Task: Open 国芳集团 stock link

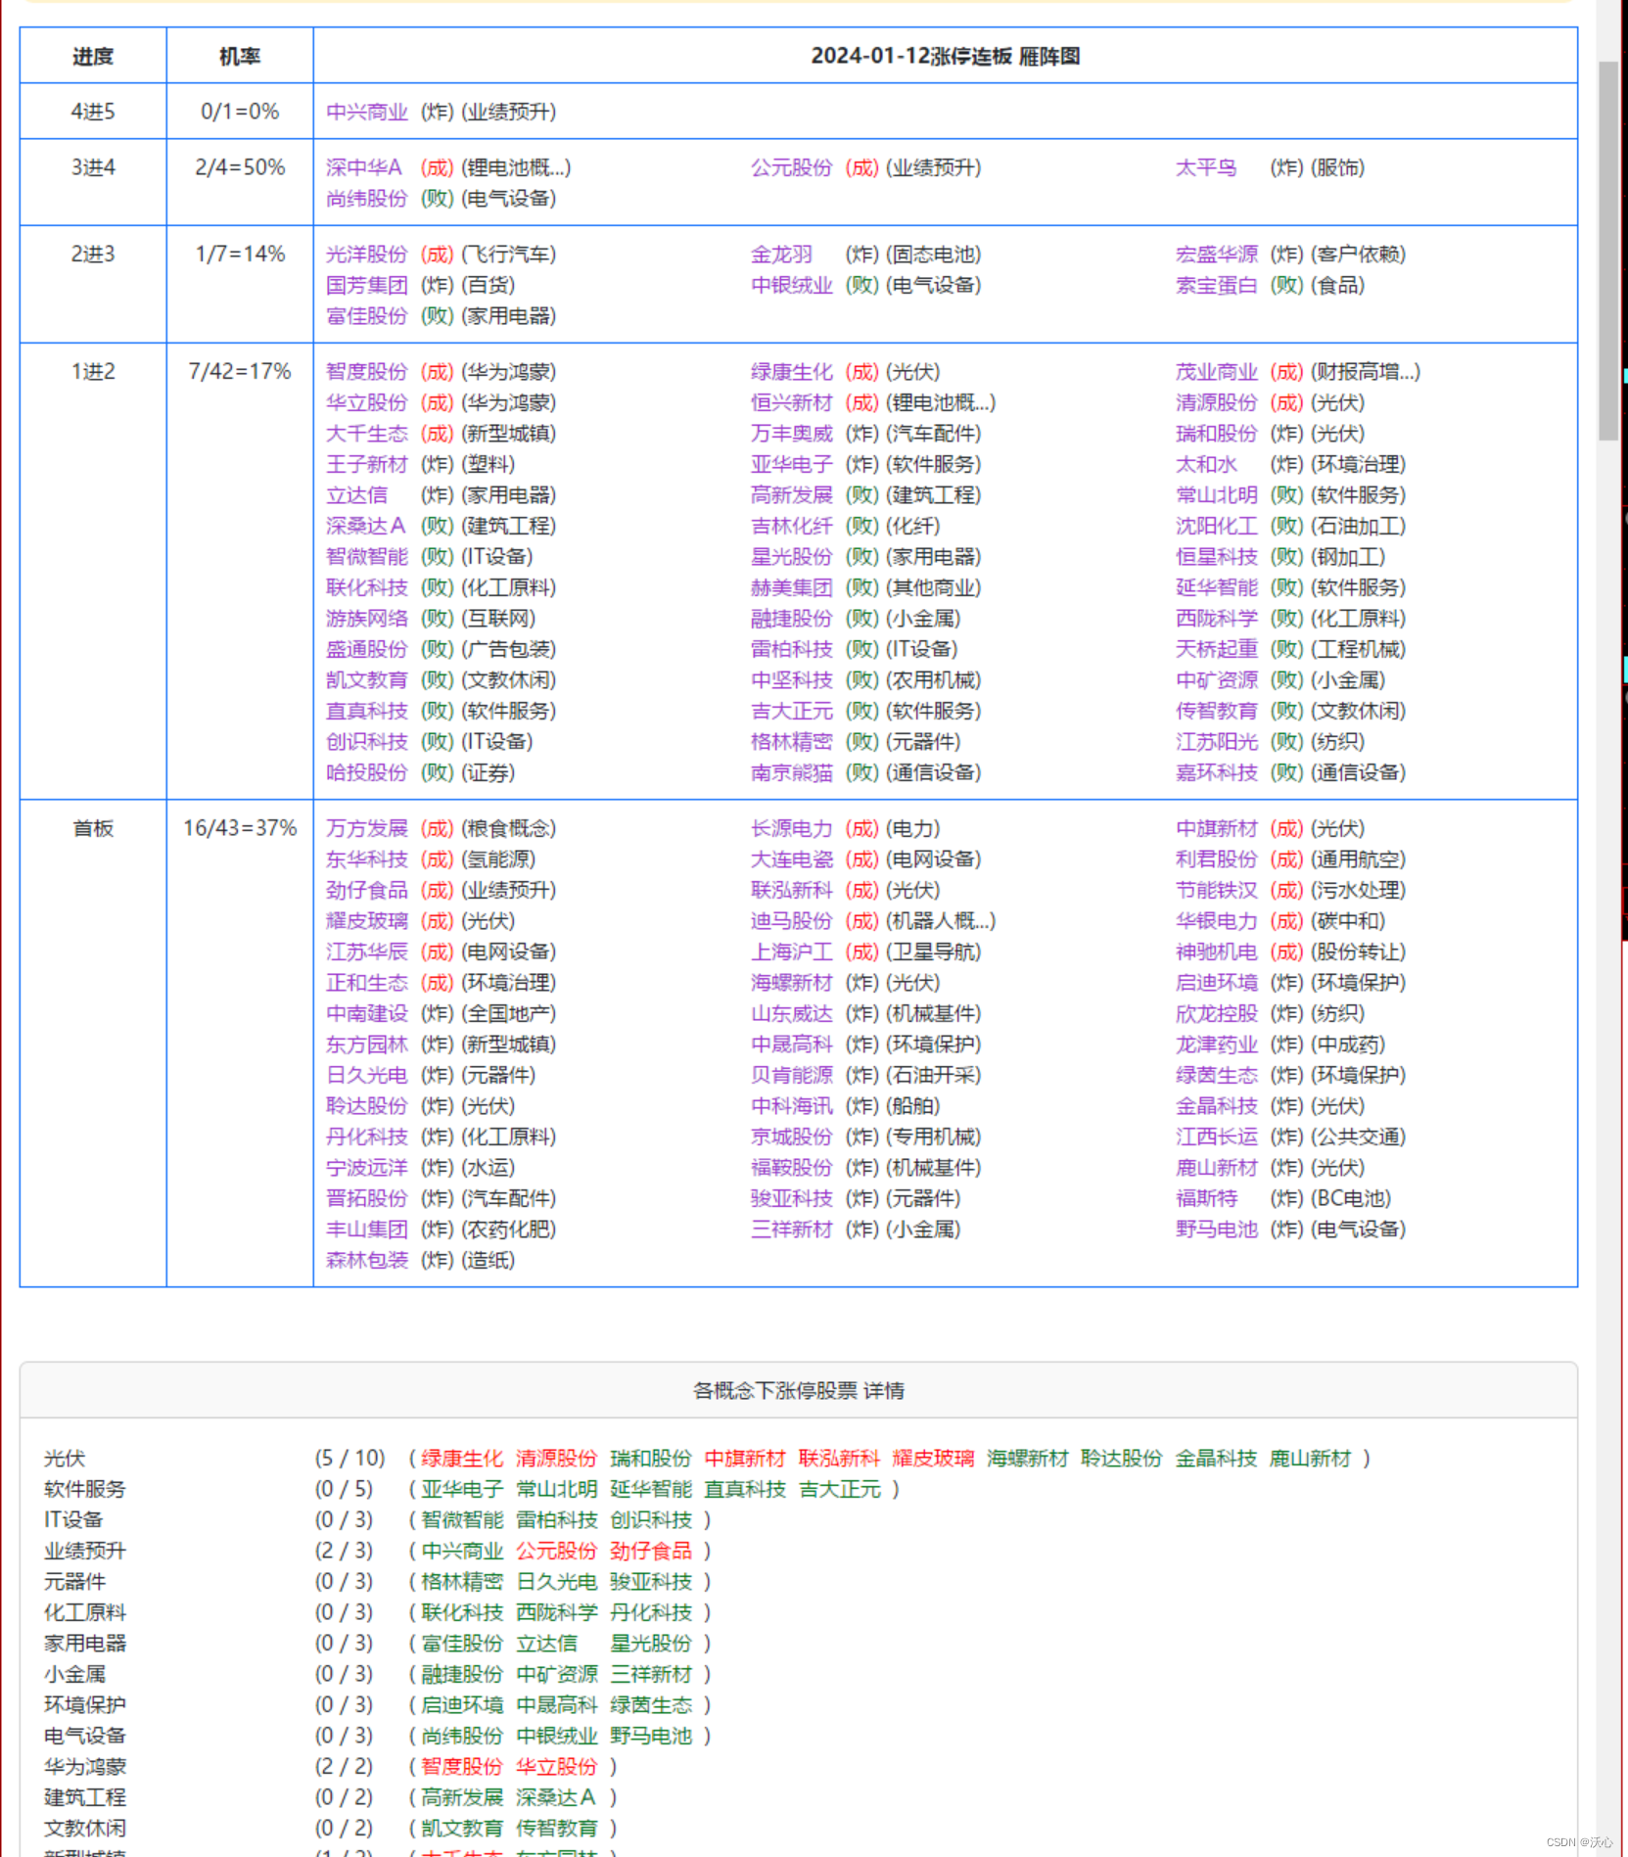Action: [x=367, y=285]
